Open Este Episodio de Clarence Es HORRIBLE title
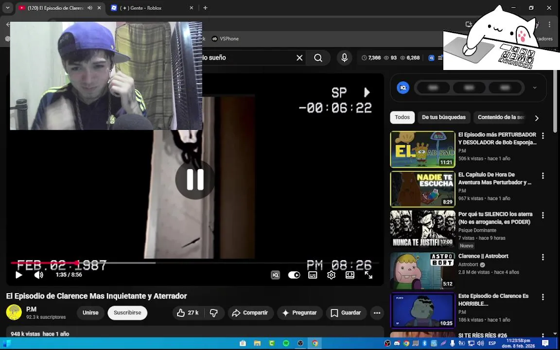The image size is (560, 350). pyautogui.click(x=493, y=299)
